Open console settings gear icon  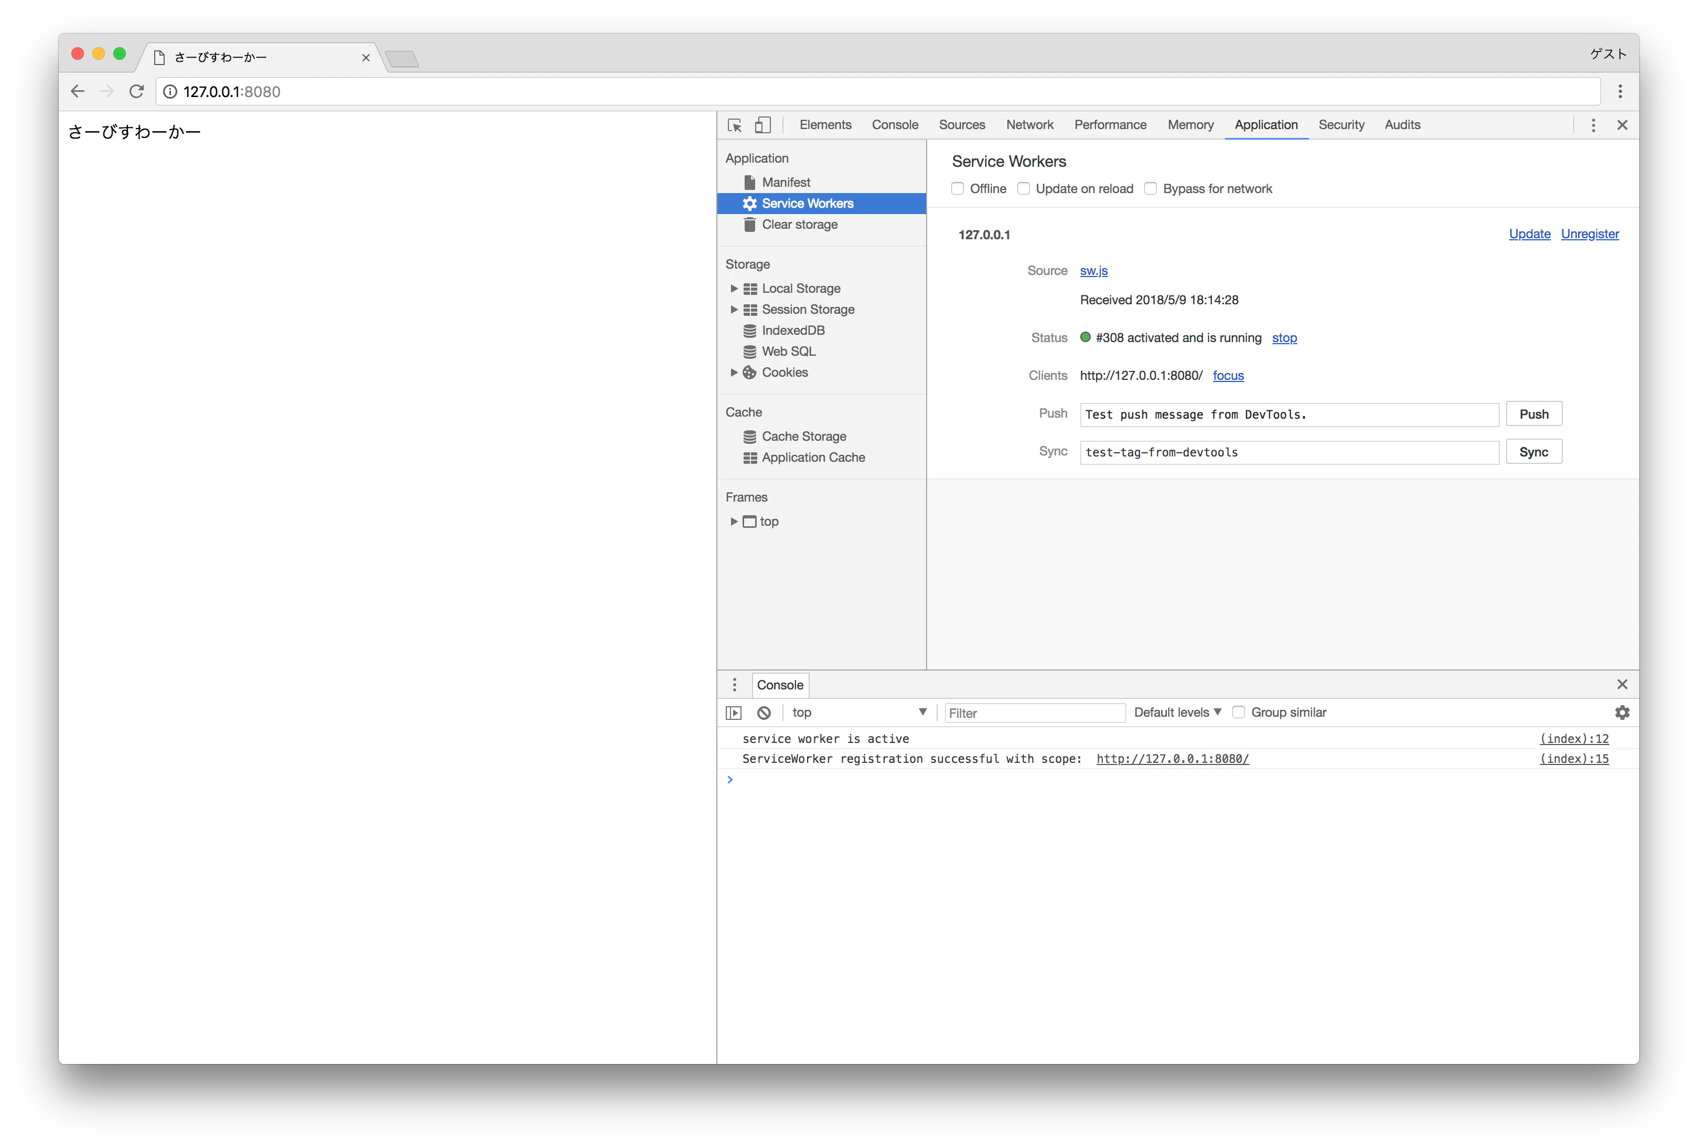[1622, 712]
